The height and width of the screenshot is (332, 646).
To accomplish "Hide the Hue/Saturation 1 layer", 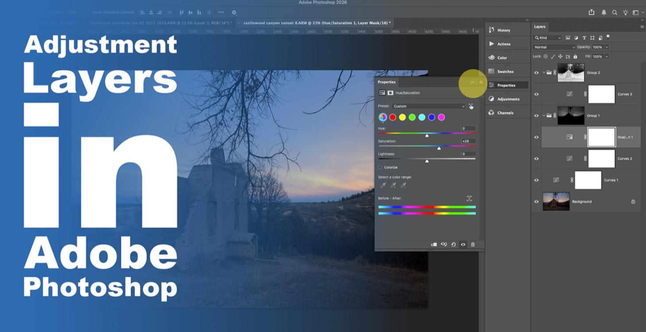I will coord(537,137).
